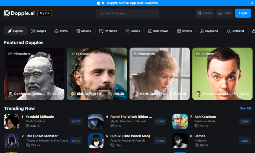The height and width of the screenshot is (153, 255).
Task: Click TV Shows tag on Sheldon Cooper card
Action: [205, 54]
